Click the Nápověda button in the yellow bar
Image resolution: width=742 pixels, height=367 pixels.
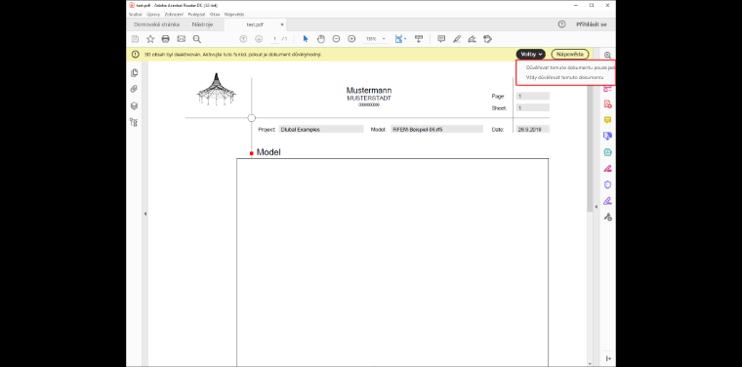pyautogui.click(x=570, y=55)
